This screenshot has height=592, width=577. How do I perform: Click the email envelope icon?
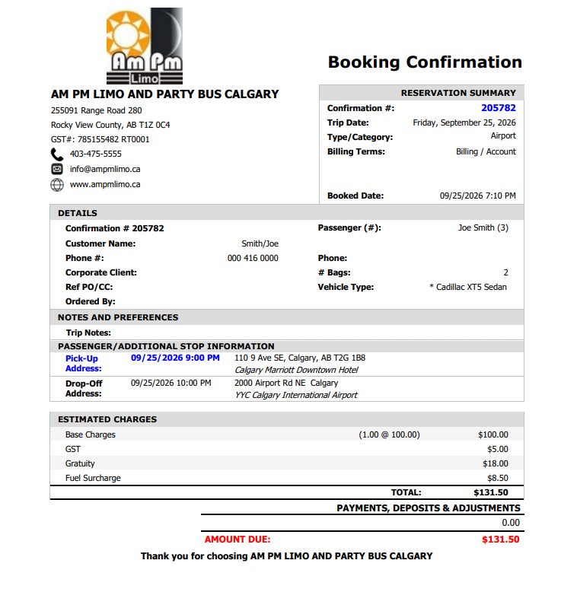click(x=57, y=169)
